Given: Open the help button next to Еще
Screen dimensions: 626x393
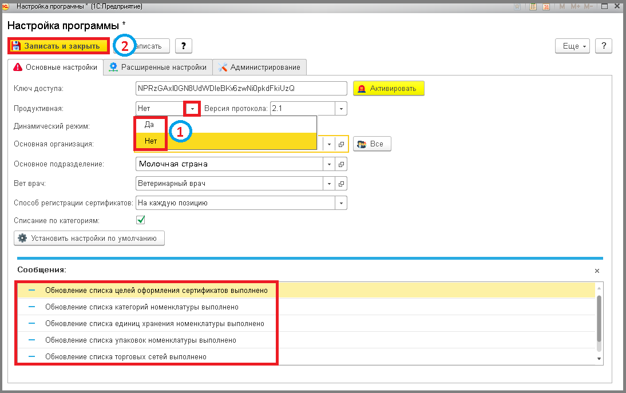Looking at the screenshot, I should 604,46.
